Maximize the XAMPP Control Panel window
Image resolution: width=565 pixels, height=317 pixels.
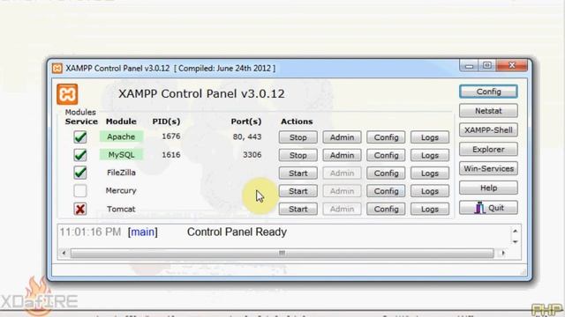(x=487, y=66)
